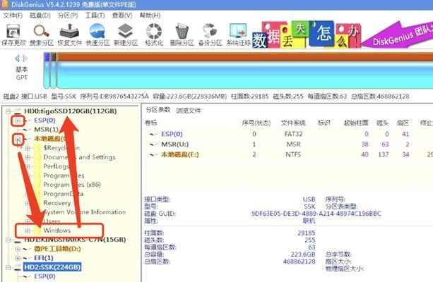Click the 卷标 column header

coord(150,123)
